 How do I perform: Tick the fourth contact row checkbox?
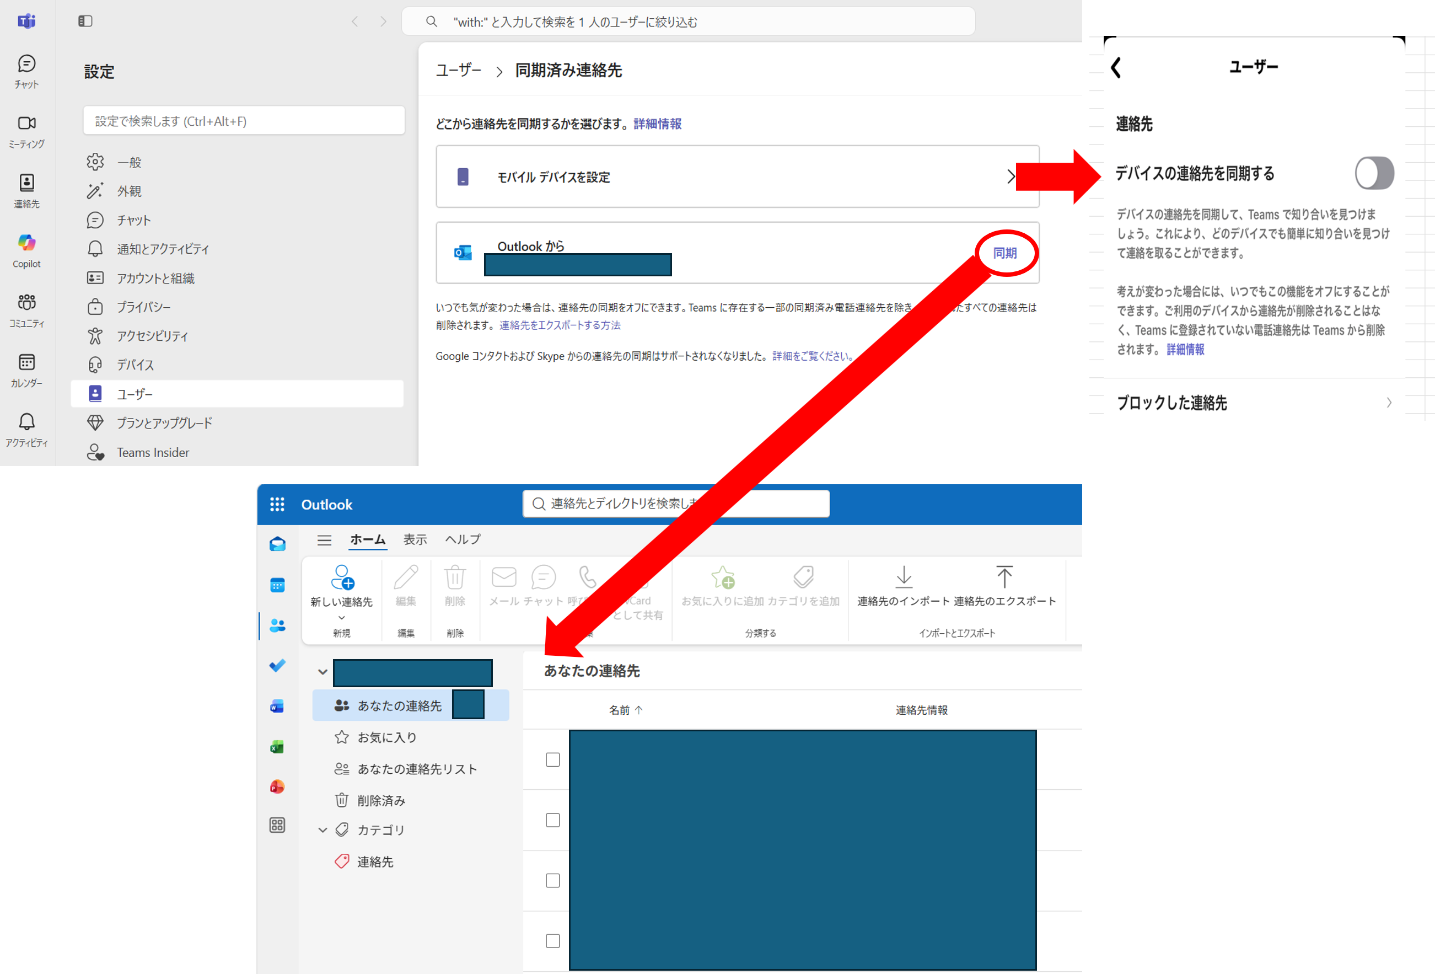pyautogui.click(x=552, y=941)
